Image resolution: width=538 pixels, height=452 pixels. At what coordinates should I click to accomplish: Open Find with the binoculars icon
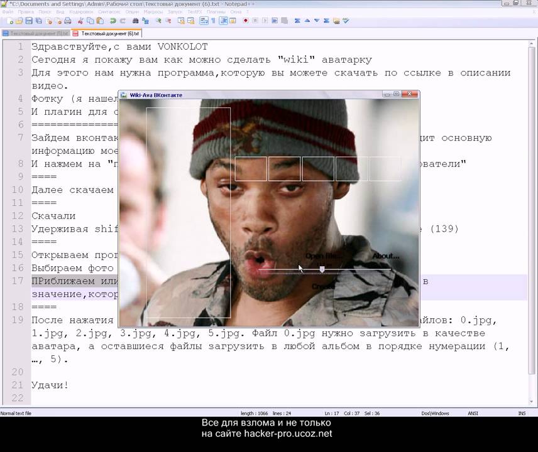[x=136, y=21]
